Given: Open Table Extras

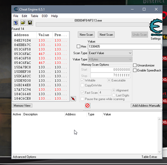Looking at the screenshot, I should (149, 157).
